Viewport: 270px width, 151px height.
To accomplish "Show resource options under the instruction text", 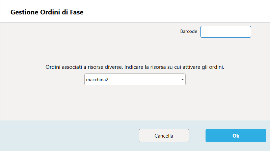I will [x=135, y=80].
